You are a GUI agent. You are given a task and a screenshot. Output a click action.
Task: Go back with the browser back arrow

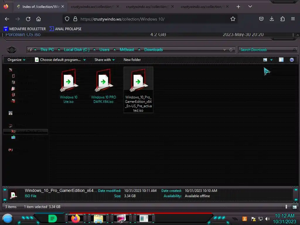pos(7,19)
